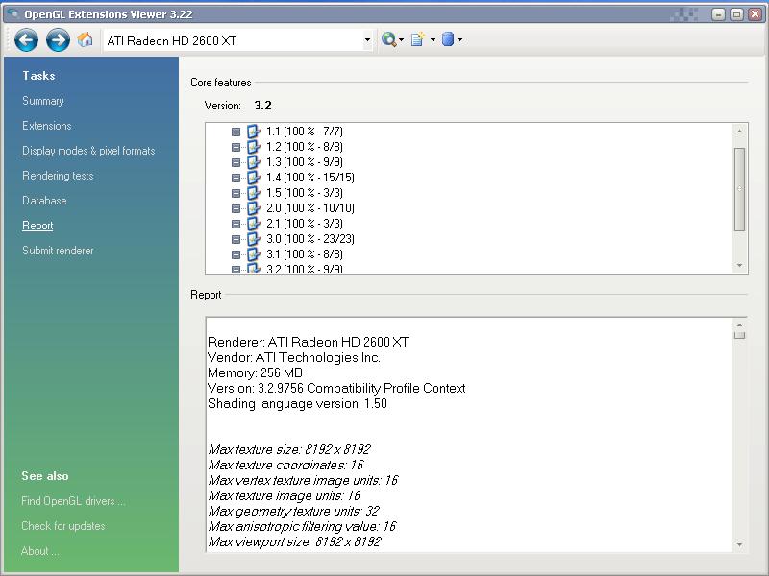Click the checkmark icon of version 1.3
This screenshot has height=576, width=769.
[254, 162]
